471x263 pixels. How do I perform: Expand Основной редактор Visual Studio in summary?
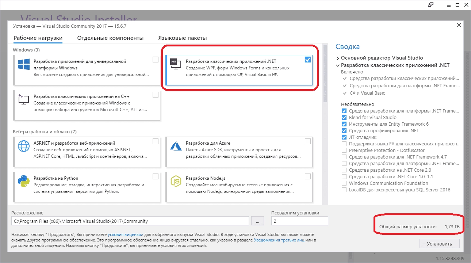(338, 58)
